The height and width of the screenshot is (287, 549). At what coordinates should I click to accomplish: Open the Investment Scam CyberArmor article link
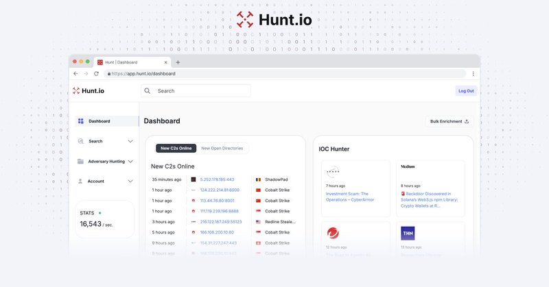[x=350, y=197]
